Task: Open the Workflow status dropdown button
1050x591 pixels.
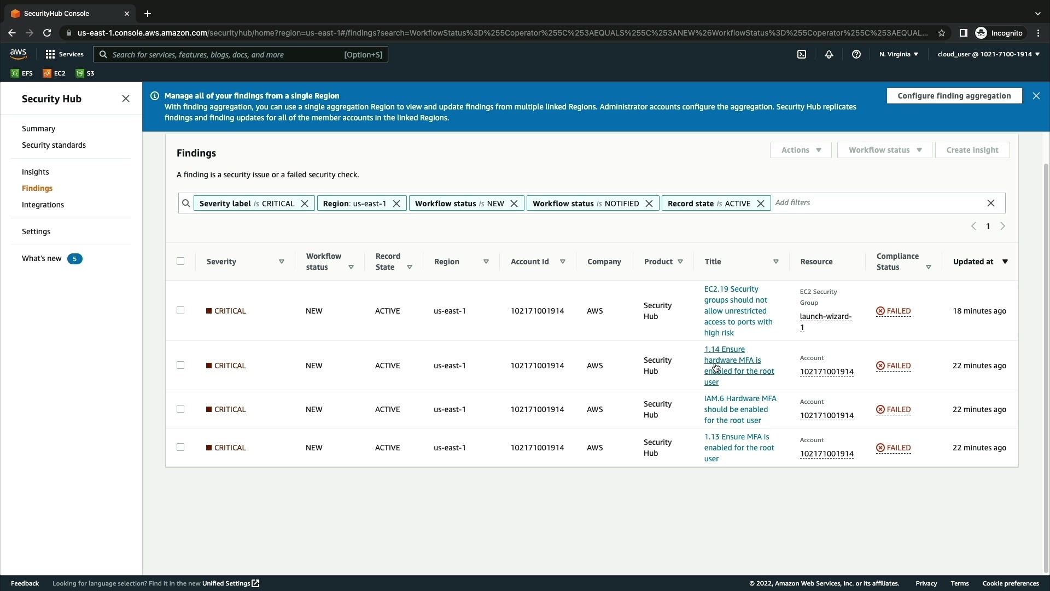Action: pyautogui.click(x=884, y=150)
